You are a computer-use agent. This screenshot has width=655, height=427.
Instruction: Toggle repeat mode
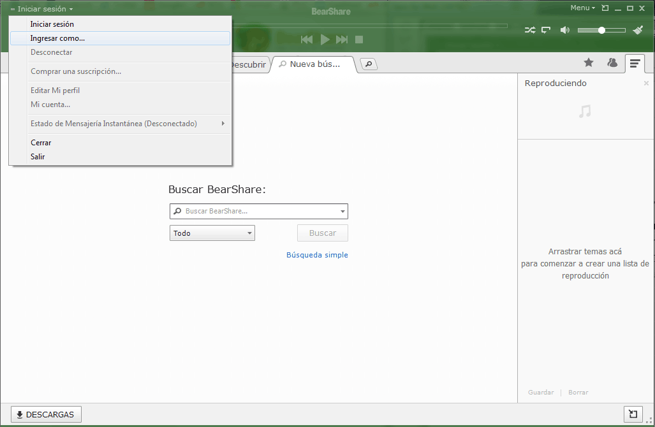click(x=546, y=30)
